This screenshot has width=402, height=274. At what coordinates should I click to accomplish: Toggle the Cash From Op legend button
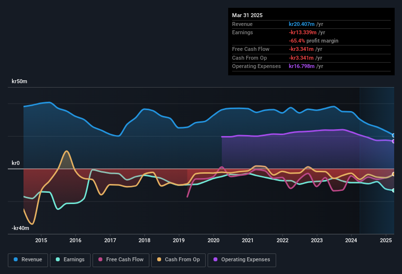(x=178, y=260)
